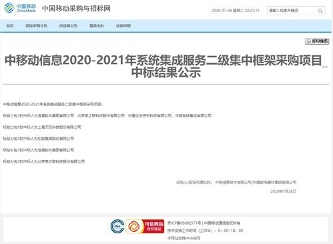Click the line for 标段4/包1 winner
333x244 pixels.
(x=38, y=150)
